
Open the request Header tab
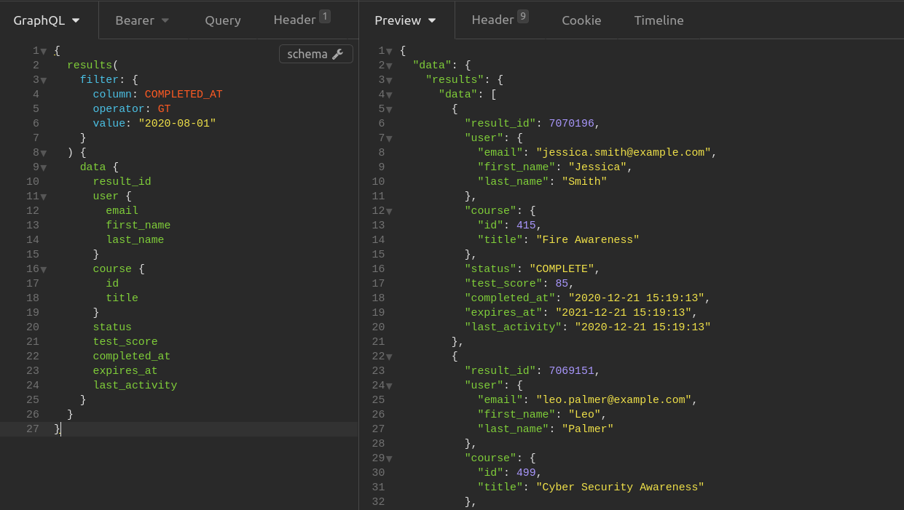pos(302,20)
